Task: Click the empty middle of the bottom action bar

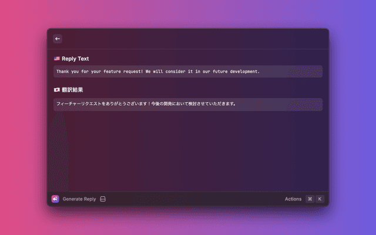Action: pos(194,199)
